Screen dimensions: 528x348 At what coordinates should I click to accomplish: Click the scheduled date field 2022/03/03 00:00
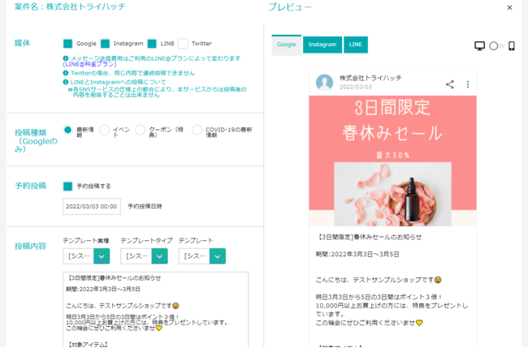coord(91,206)
